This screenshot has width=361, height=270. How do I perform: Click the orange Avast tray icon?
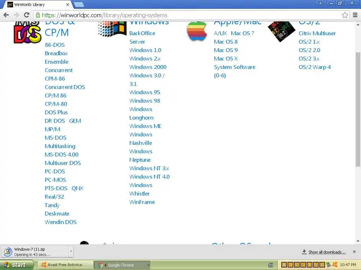coord(335,265)
